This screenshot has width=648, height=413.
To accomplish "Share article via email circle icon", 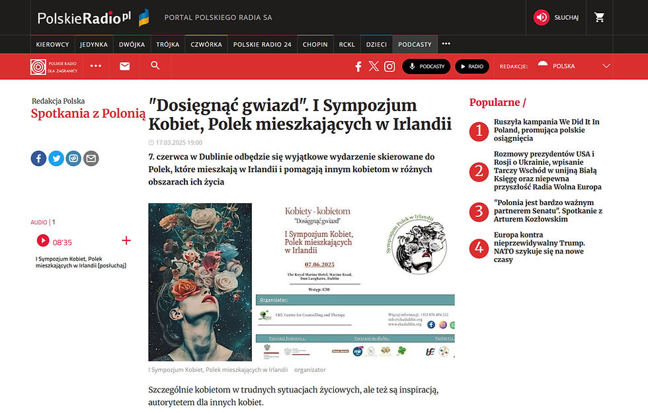I will coord(91,158).
